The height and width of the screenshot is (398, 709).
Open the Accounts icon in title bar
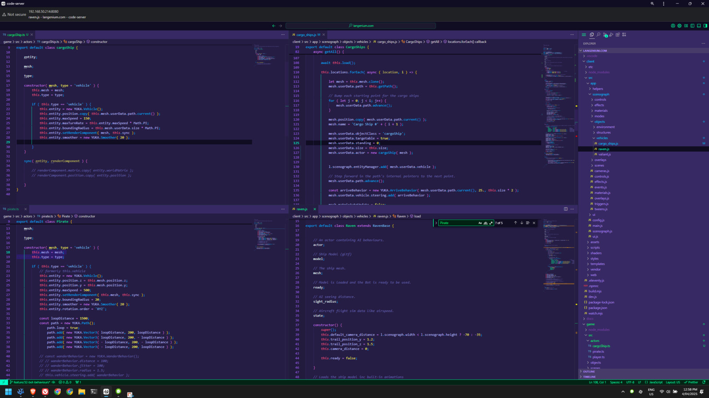tap(673, 26)
